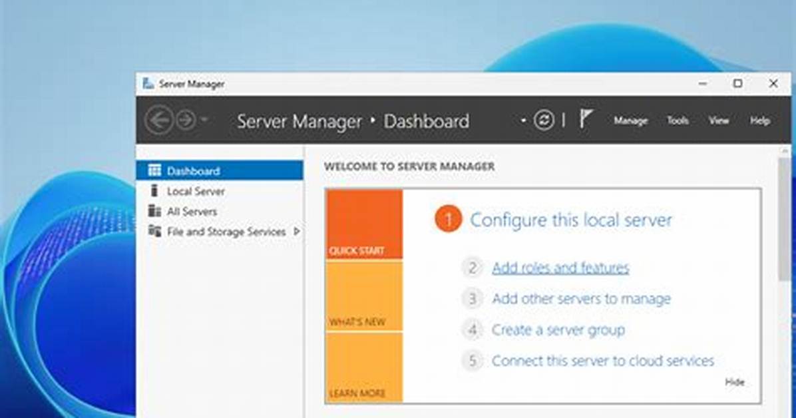Click Create a server group

(x=558, y=330)
